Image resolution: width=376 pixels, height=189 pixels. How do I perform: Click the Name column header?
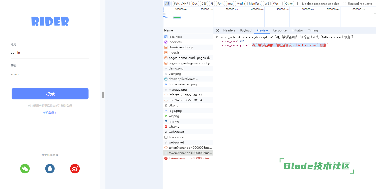point(188,30)
